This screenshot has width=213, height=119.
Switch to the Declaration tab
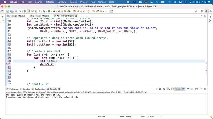38,89
